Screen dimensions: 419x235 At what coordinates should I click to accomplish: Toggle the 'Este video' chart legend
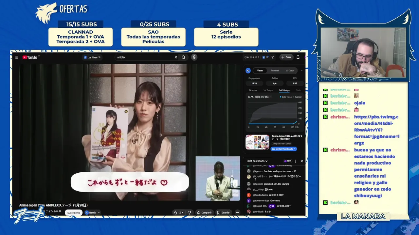285,97
